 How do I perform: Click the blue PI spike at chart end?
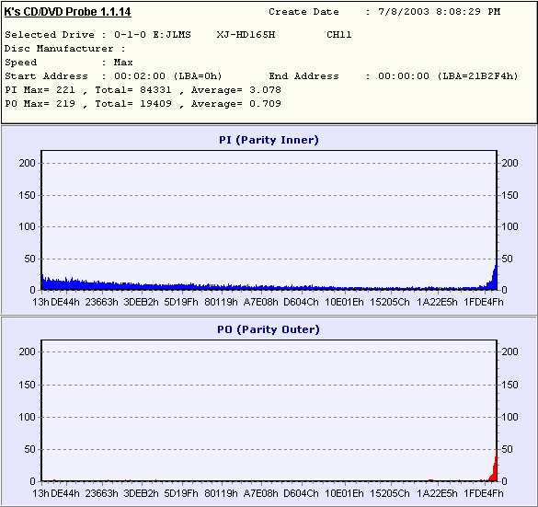pyautogui.click(x=494, y=276)
